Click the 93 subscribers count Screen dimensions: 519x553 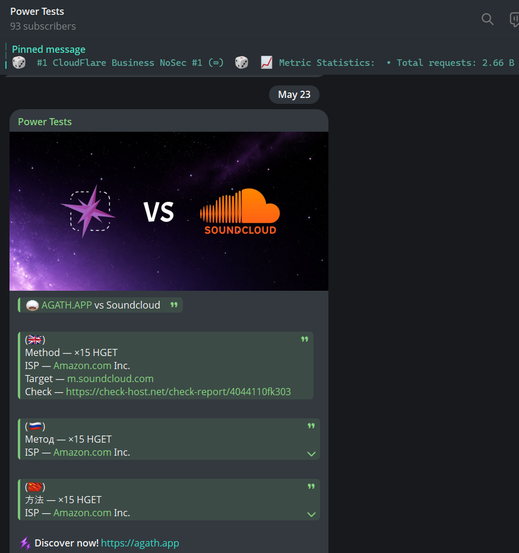(43, 26)
